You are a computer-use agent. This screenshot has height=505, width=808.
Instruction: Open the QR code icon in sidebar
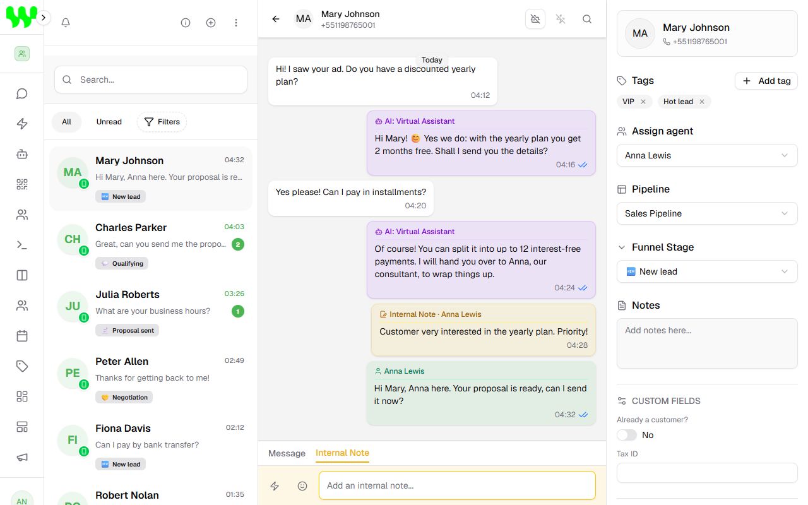[22, 184]
